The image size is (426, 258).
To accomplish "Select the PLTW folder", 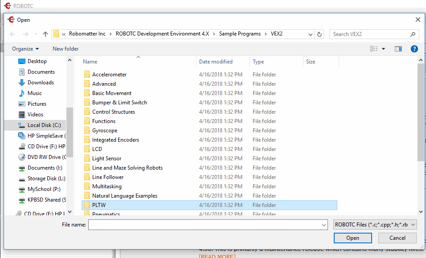I will click(99, 205).
